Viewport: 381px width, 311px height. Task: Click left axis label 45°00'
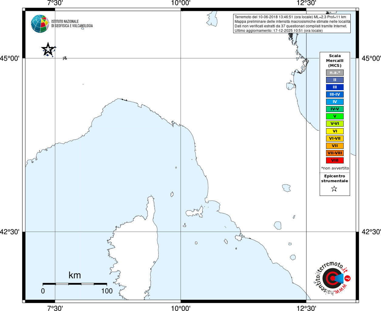10,58
